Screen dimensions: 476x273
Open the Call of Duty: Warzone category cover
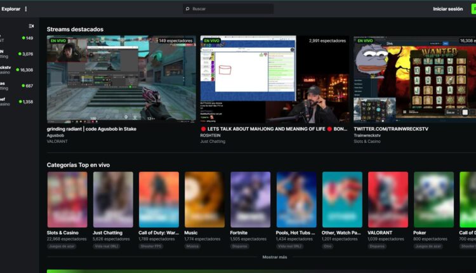(159, 199)
